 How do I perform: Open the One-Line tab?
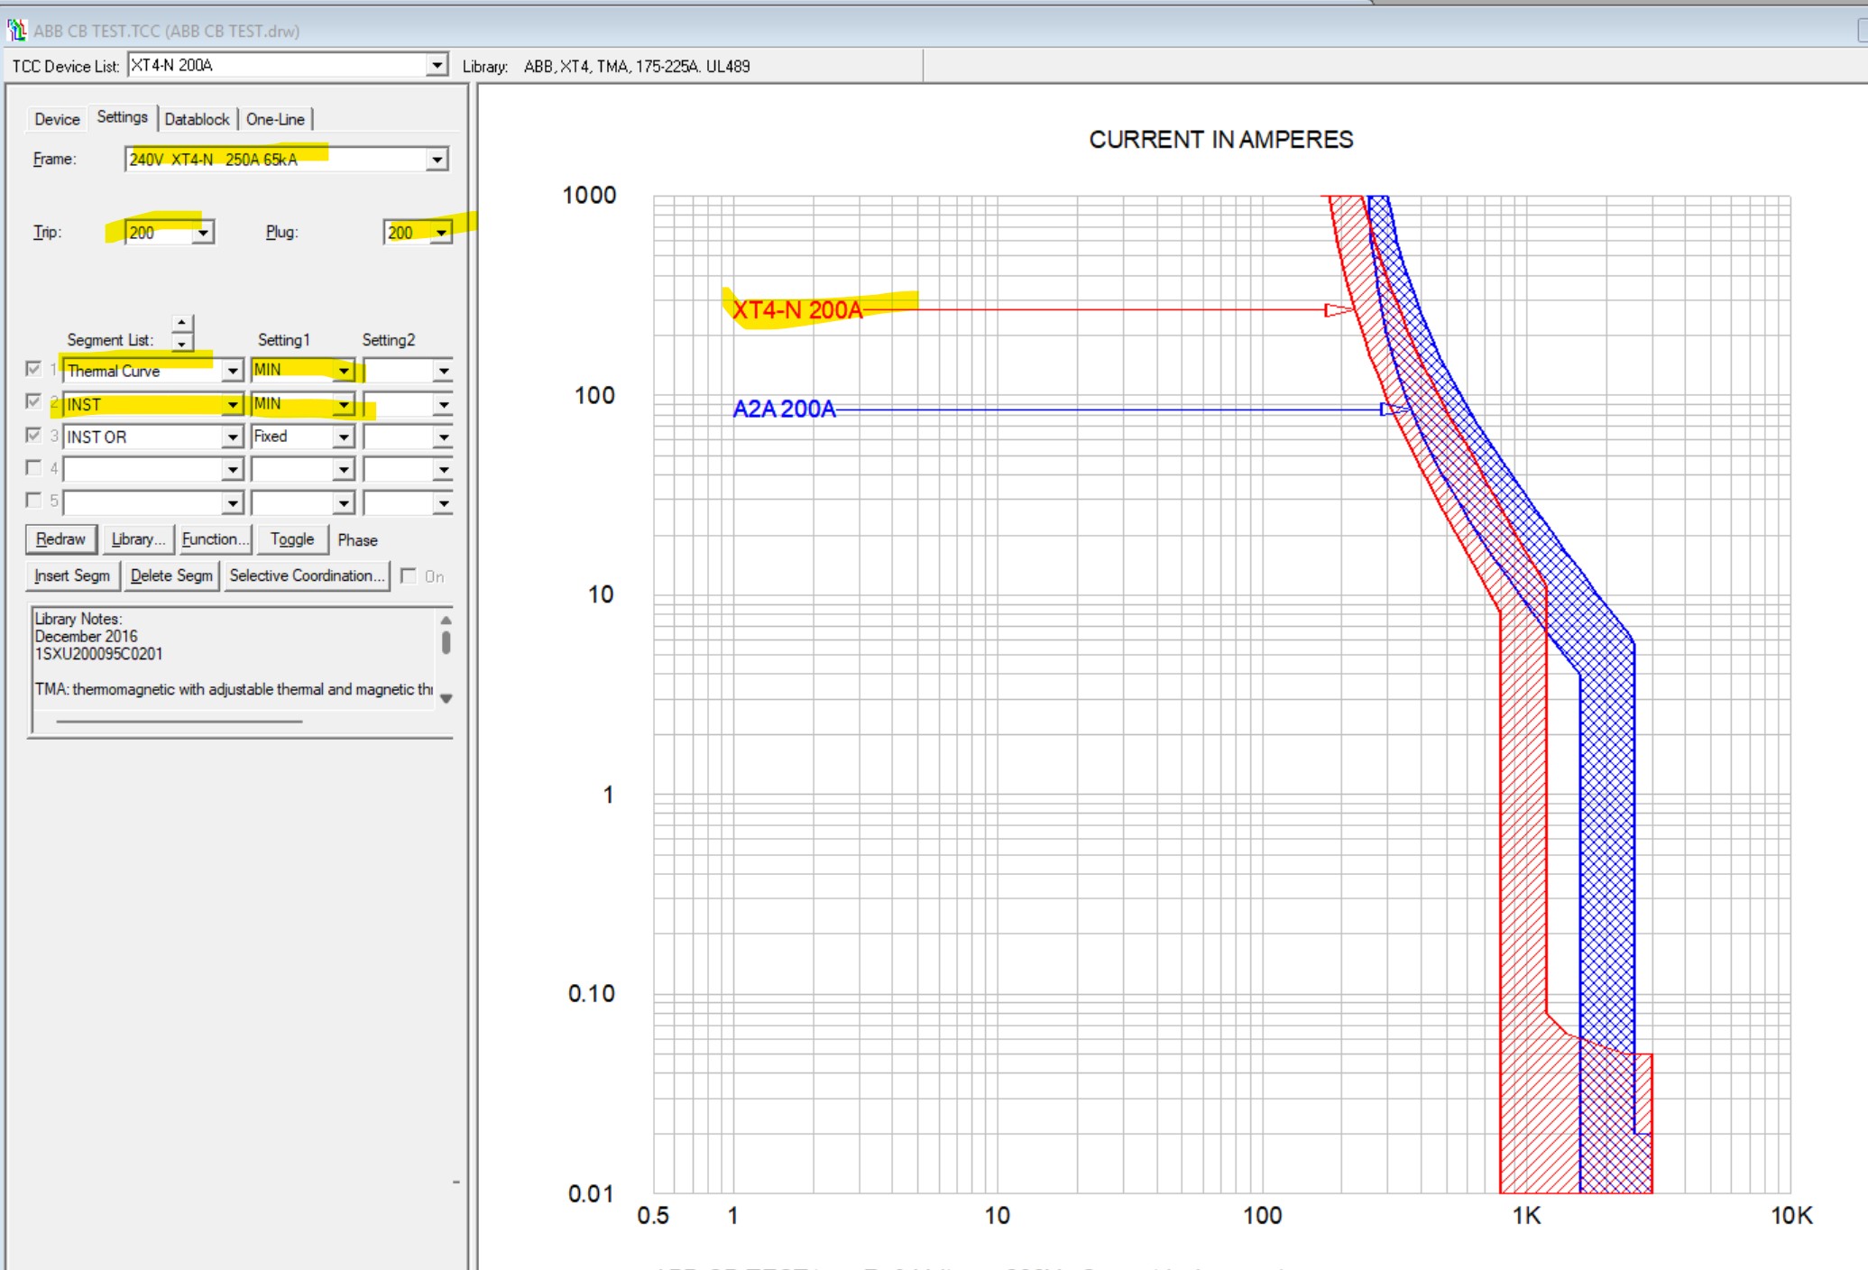click(x=275, y=119)
